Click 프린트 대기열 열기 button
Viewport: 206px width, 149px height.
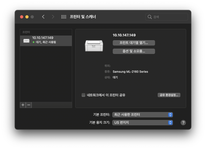134,43
